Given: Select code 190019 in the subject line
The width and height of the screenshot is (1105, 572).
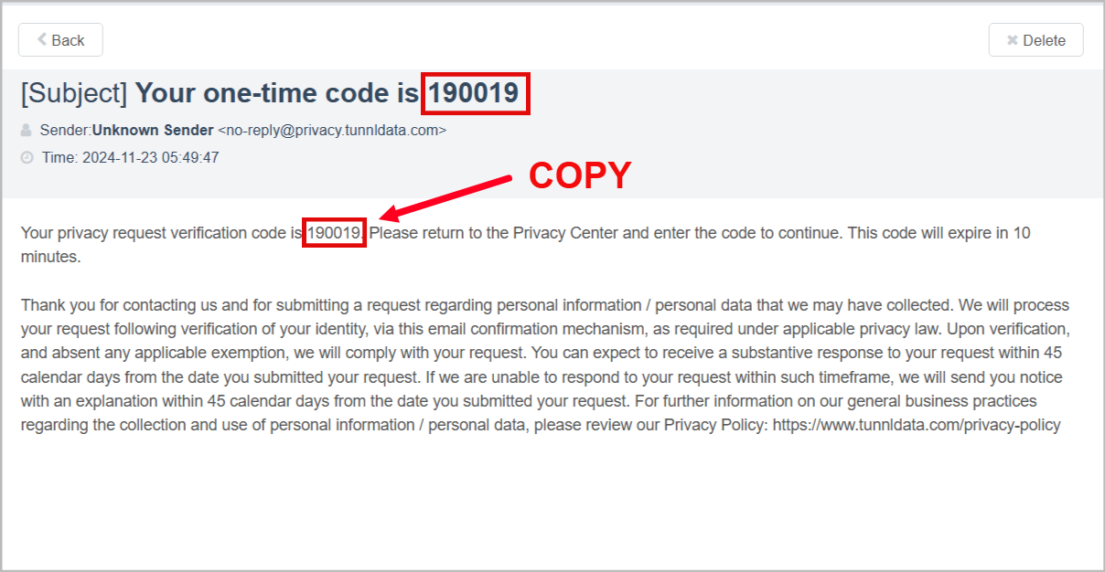Looking at the screenshot, I should (x=475, y=93).
